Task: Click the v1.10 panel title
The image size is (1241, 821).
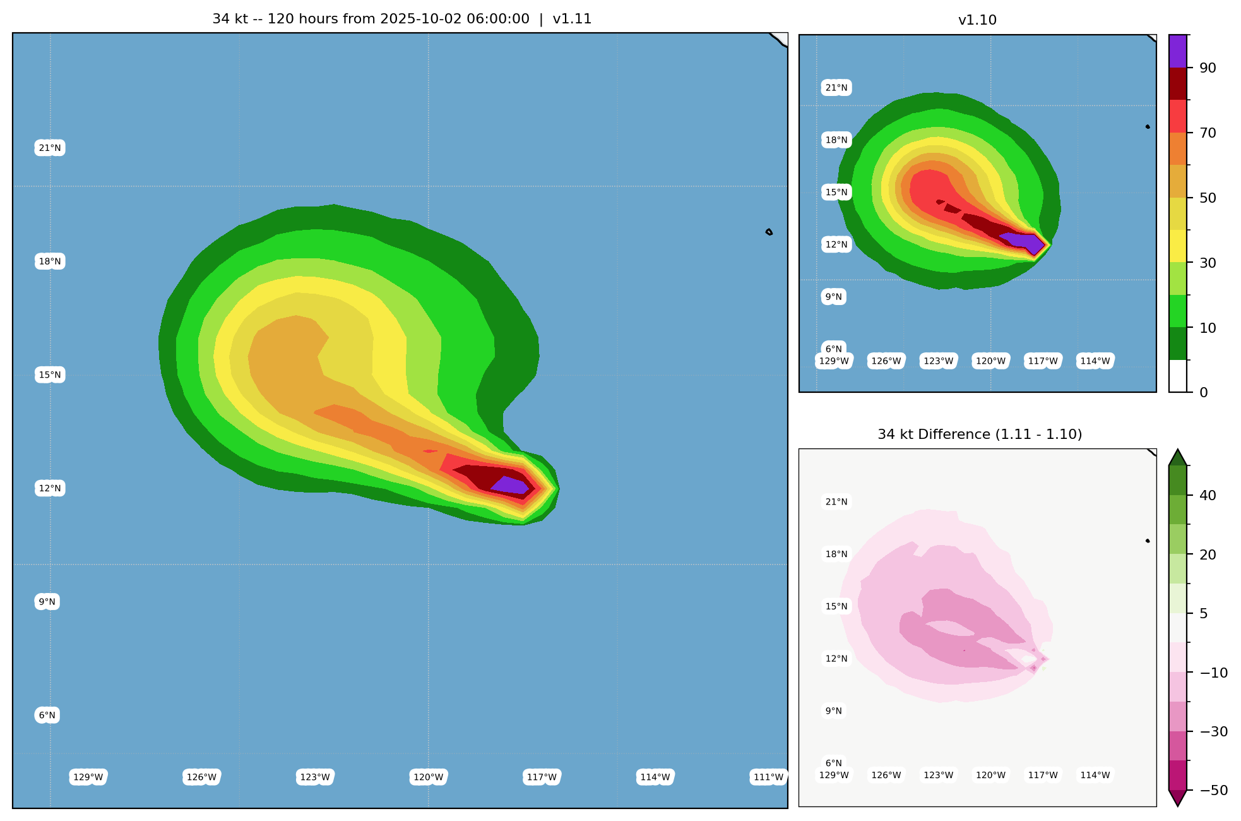Action: click(977, 20)
